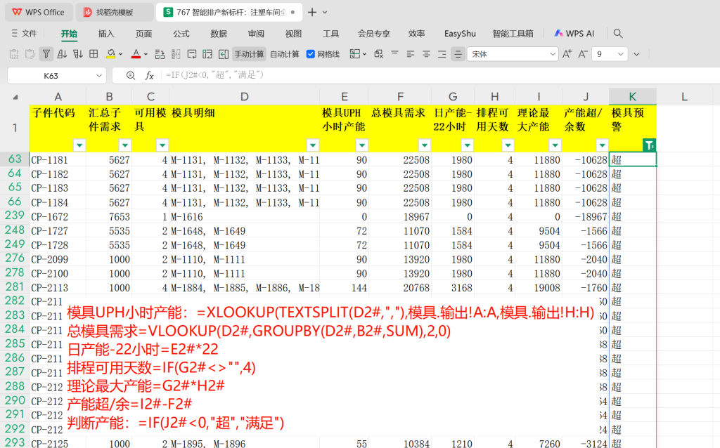This screenshot has height=448, width=720.
Task: Set vertical top alignment icon
Action: coord(394,54)
